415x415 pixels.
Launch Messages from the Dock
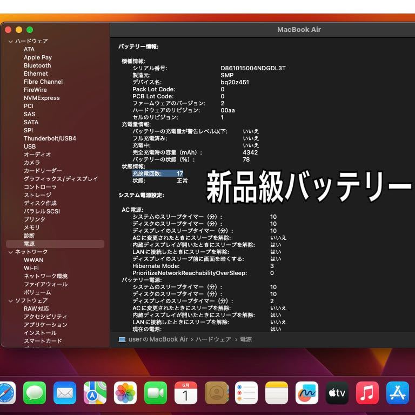[35, 393]
